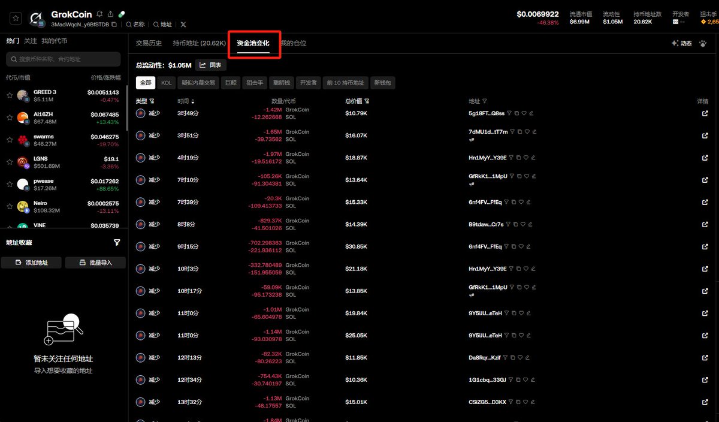Screen dimensions: 719x422
Task: Favorite Neiro token star
Action: pyautogui.click(x=10, y=206)
